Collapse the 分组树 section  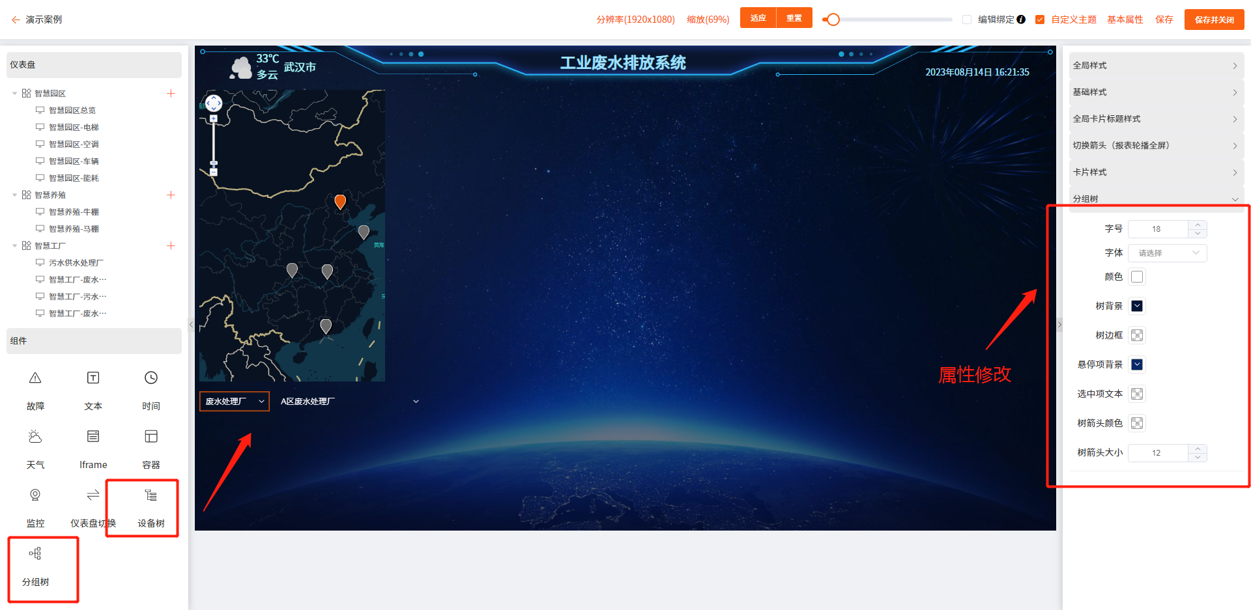click(1157, 199)
